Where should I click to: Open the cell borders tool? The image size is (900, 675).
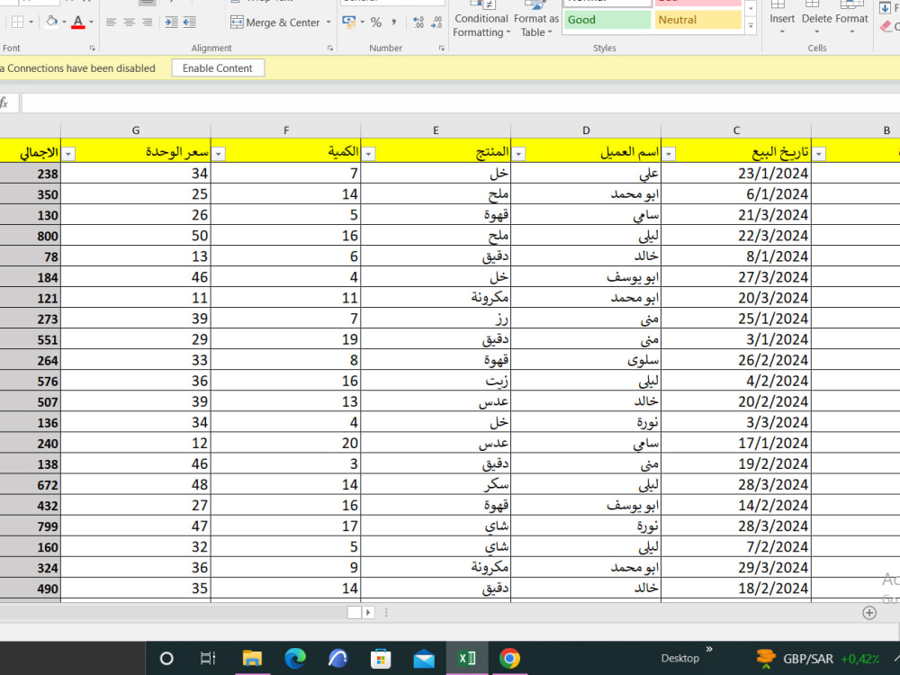(17, 22)
